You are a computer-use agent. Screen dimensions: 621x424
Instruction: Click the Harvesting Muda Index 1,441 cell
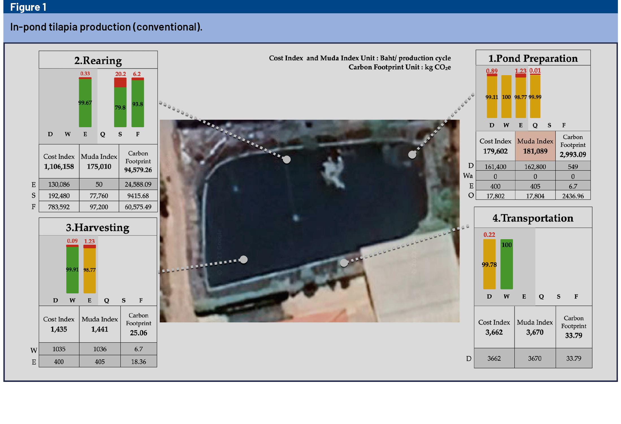(x=99, y=324)
